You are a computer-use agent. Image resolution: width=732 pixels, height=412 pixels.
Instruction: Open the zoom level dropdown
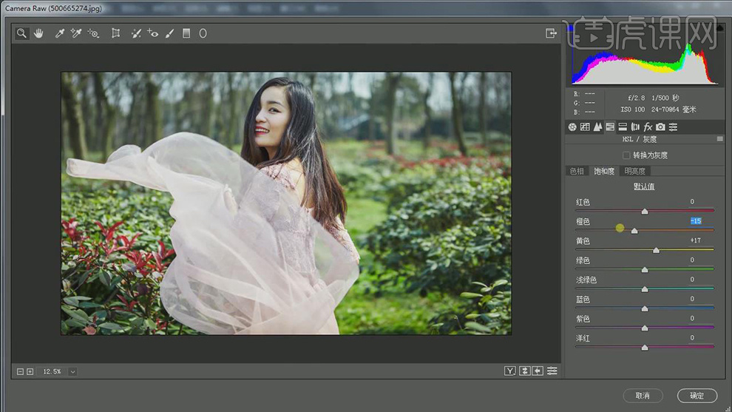(72, 371)
